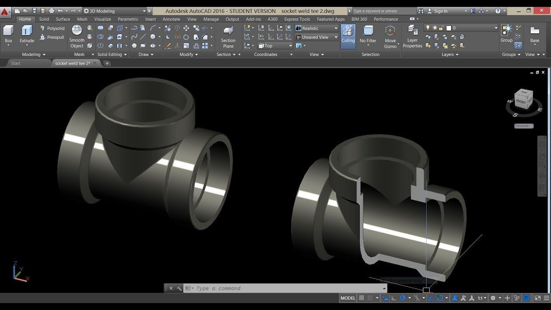Click the MODEL space button
The image size is (551, 310).
click(348, 298)
